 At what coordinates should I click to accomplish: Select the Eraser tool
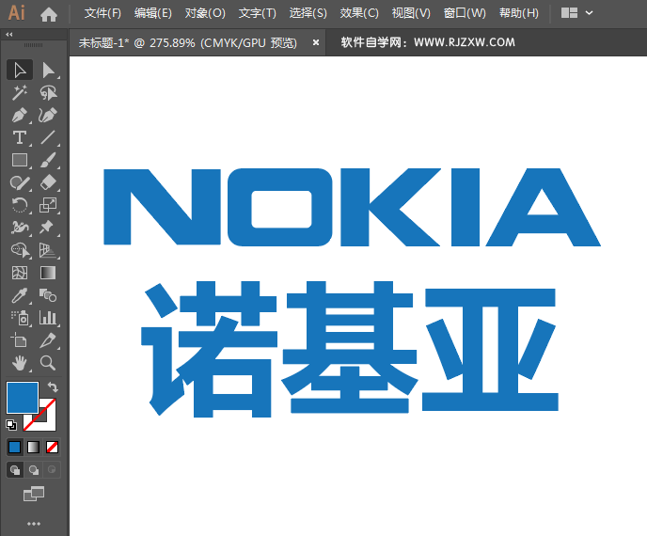coord(48,182)
